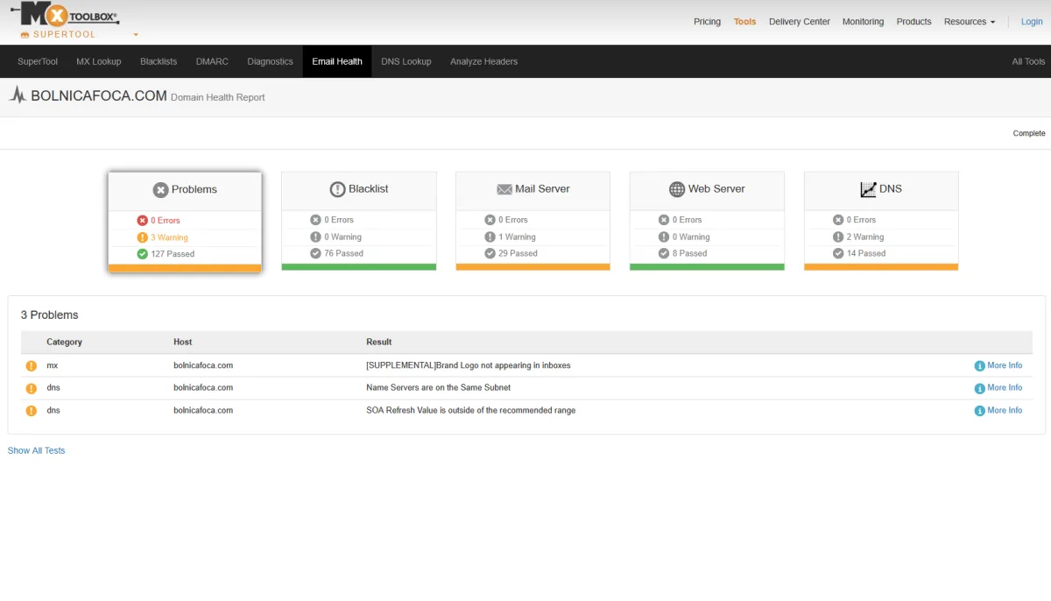Select the Mail Server summary card
This screenshot has height=601, width=1051.
[533, 221]
